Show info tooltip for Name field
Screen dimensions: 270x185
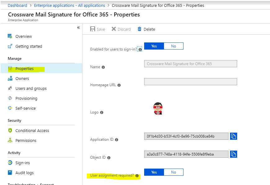[103, 67]
